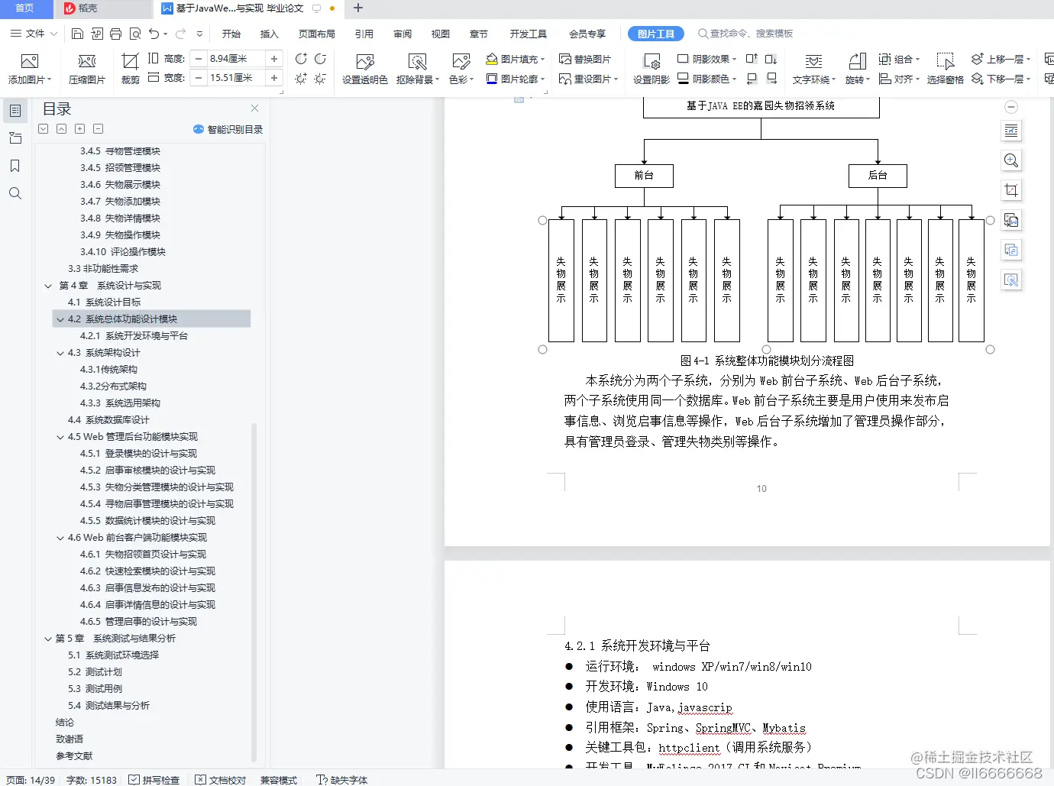1054x786 pixels.
Task: Click the 选择窗格 selection pane icon
Action: click(946, 67)
